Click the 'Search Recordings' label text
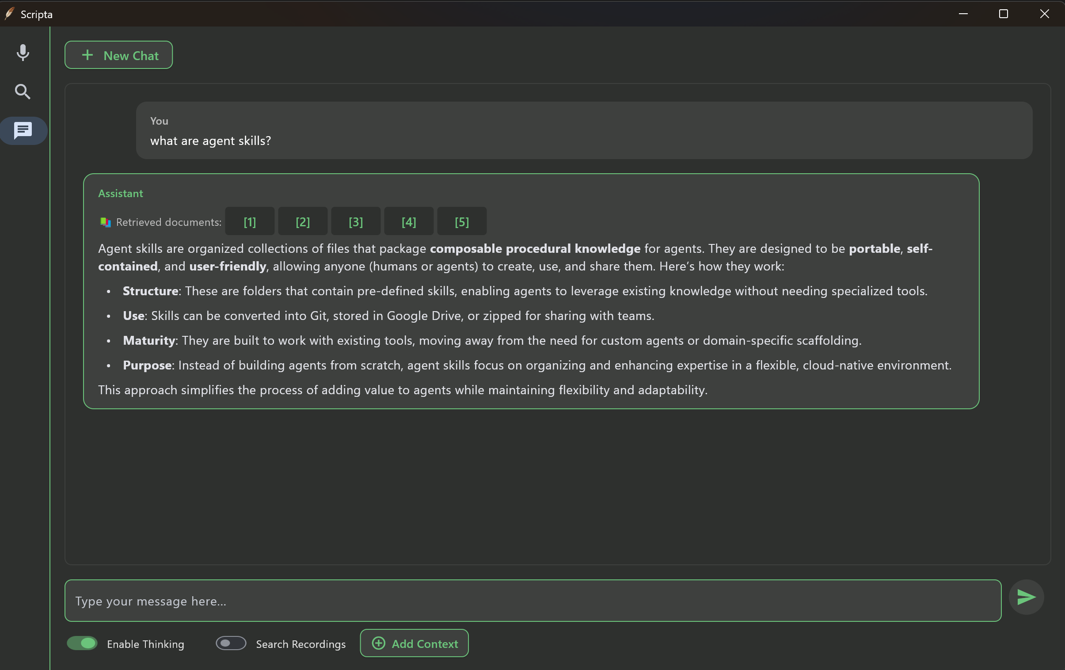 (301, 644)
